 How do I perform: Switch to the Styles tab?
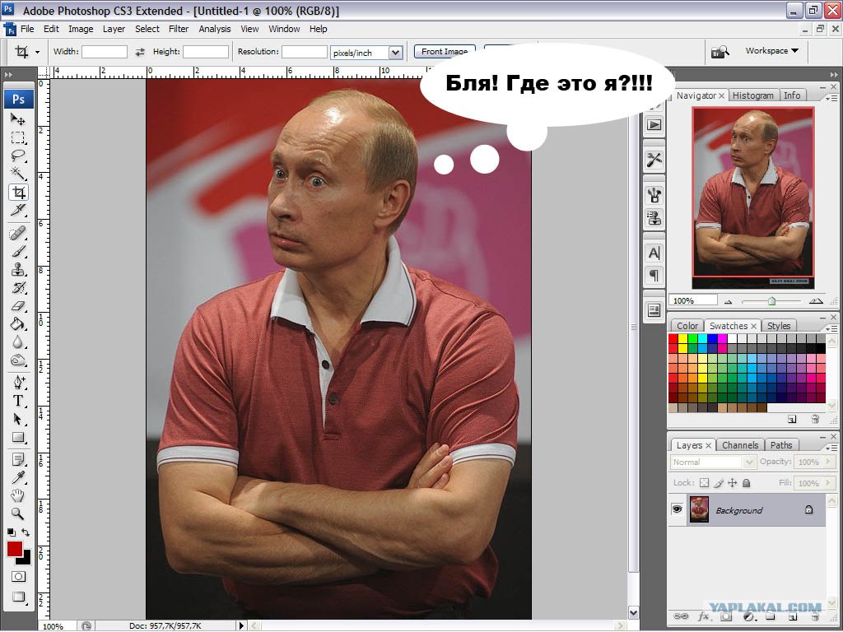[x=779, y=326]
